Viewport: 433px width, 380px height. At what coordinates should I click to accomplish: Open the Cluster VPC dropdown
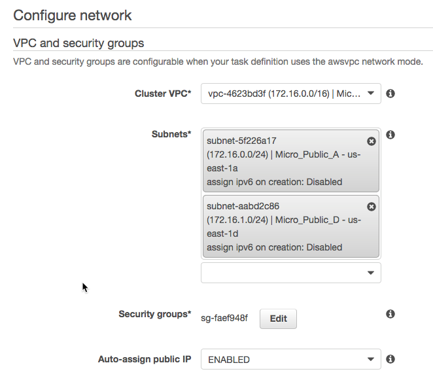290,94
